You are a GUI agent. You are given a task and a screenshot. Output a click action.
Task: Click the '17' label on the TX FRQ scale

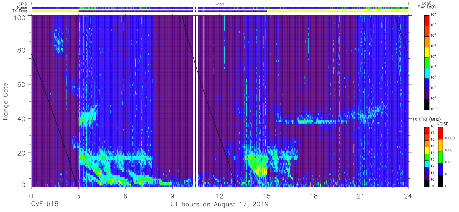tap(433, 133)
